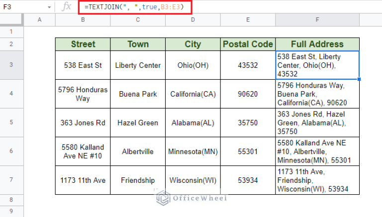Click the Town header cell
The height and width of the screenshot is (217, 382).
click(138, 44)
